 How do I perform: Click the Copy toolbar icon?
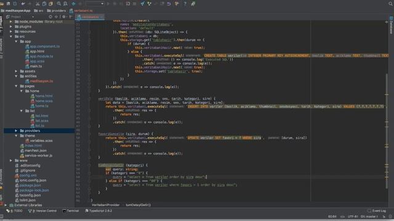click(x=44, y=4)
